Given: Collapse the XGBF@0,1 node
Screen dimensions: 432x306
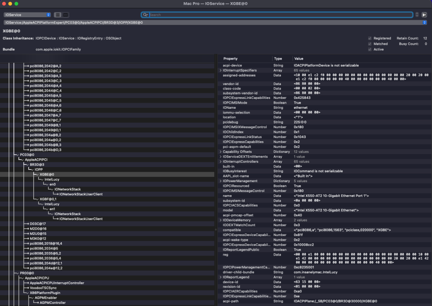Looking at the screenshot, I should (x=37, y=199).
